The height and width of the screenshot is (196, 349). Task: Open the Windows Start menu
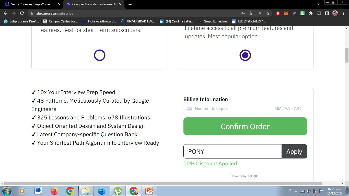pos(6,191)
